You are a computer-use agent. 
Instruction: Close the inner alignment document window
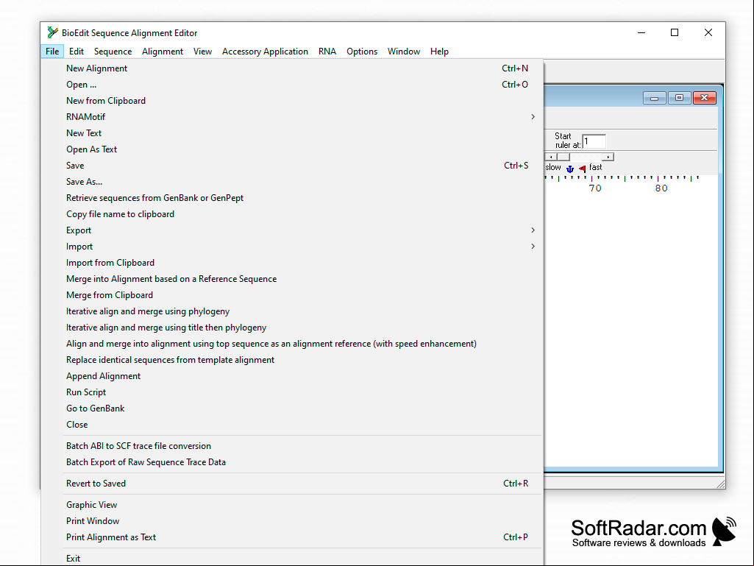point(705,98)
